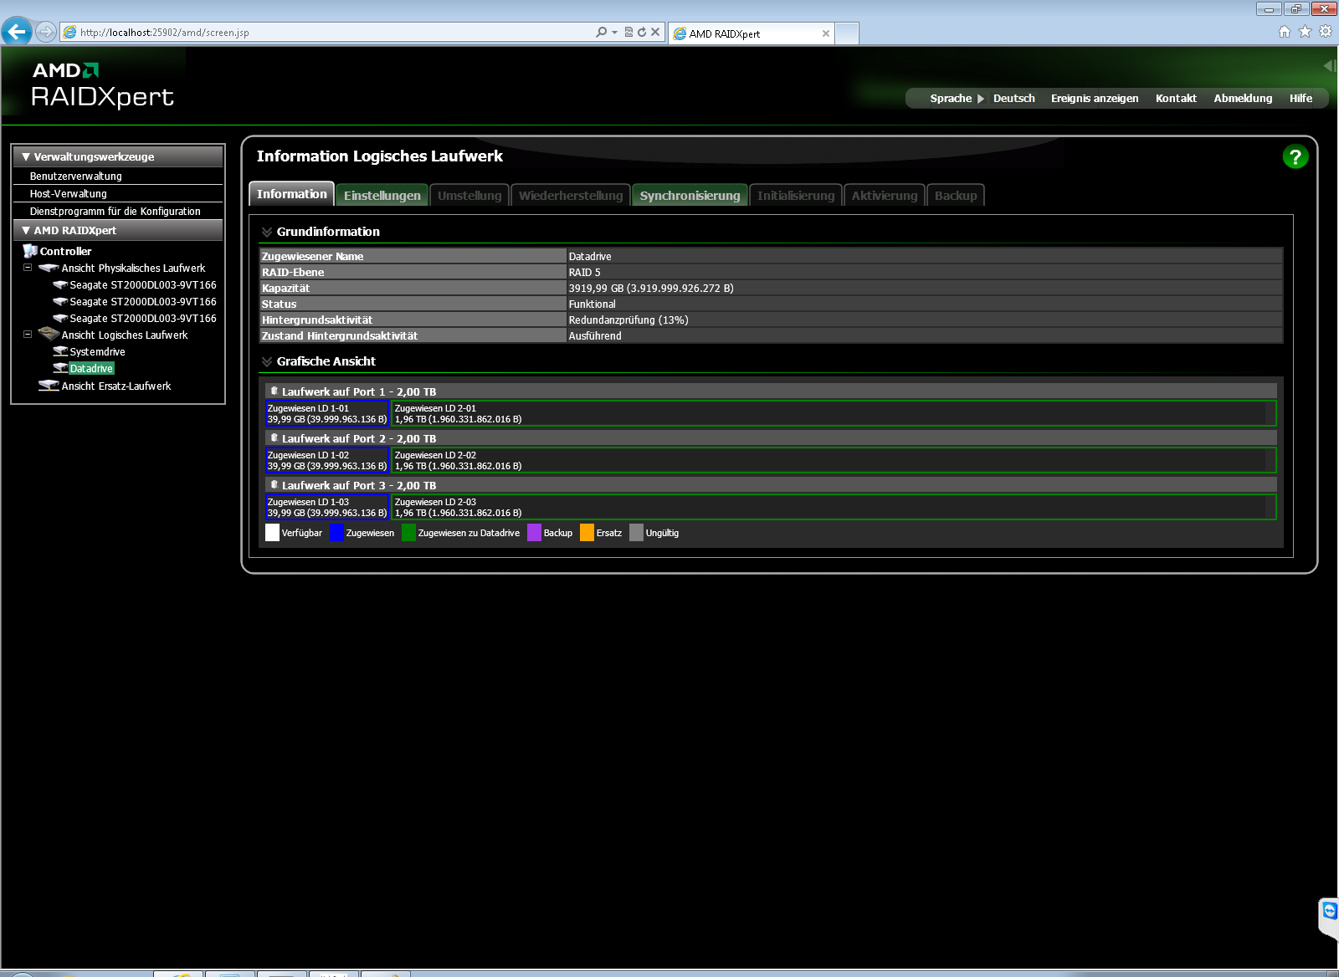This screenshot has width=1339, height=977.
Task: Click the Datadrive logical drive icon
Action: click(60, 369)
